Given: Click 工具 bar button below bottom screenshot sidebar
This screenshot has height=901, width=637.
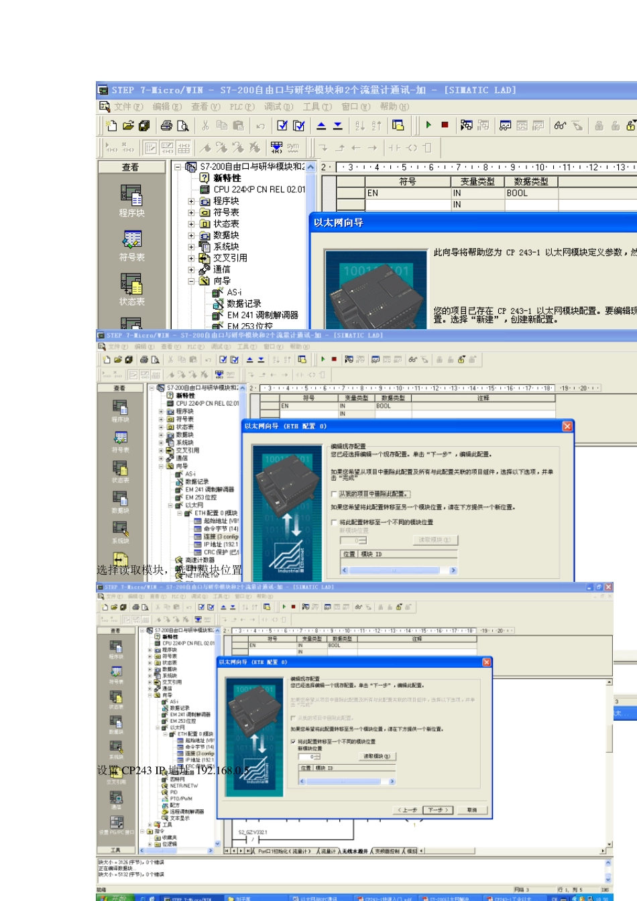Looking at the screenshot, I should [115, 850].
